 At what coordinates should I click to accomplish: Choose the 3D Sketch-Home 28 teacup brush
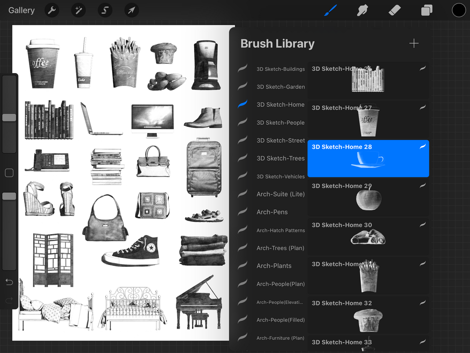coord(368,159)
